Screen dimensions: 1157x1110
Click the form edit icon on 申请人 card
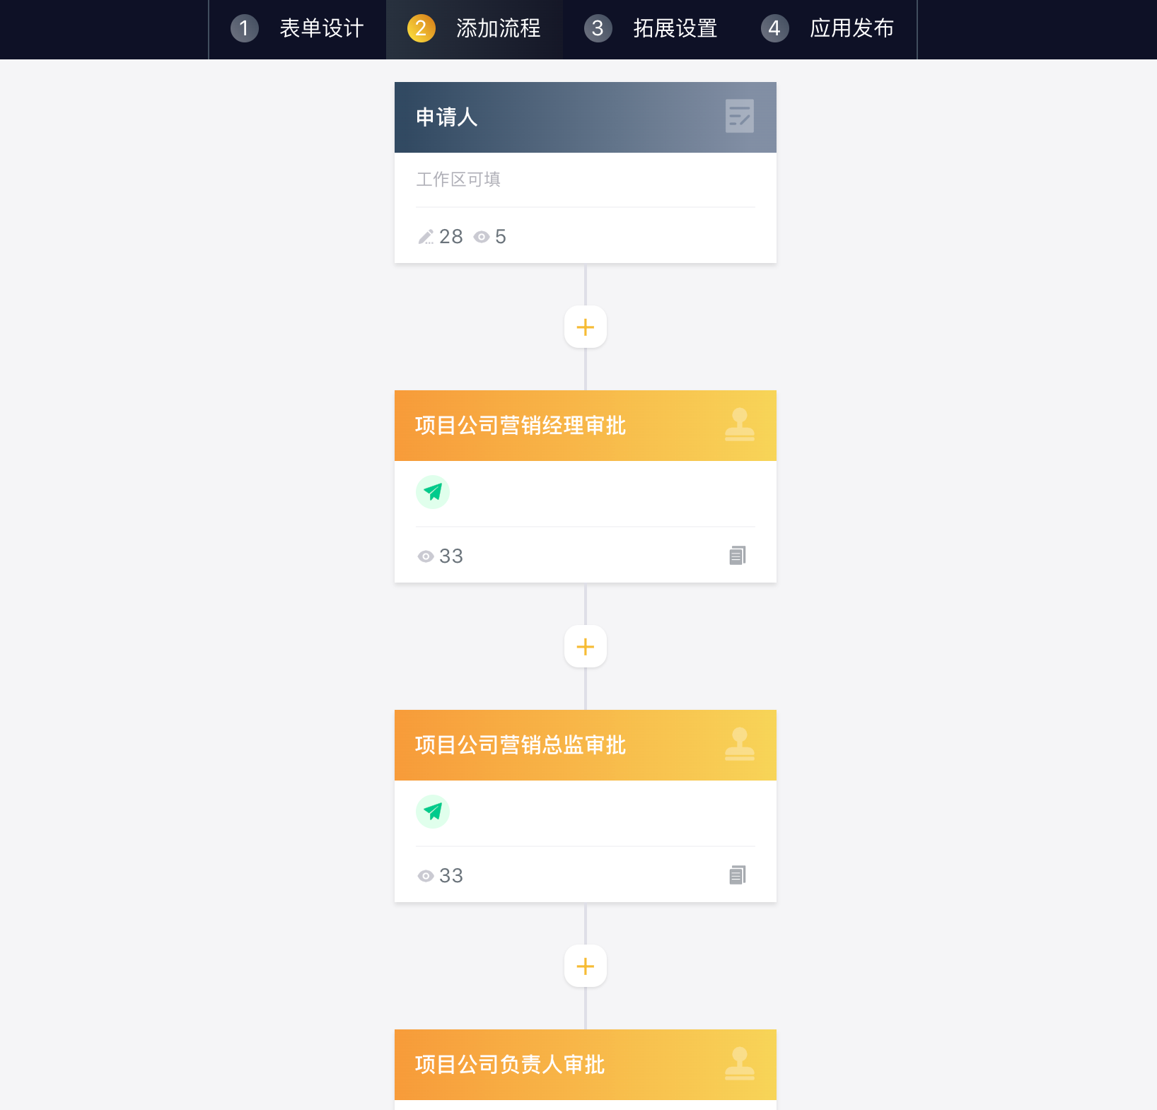pos(739,116)
